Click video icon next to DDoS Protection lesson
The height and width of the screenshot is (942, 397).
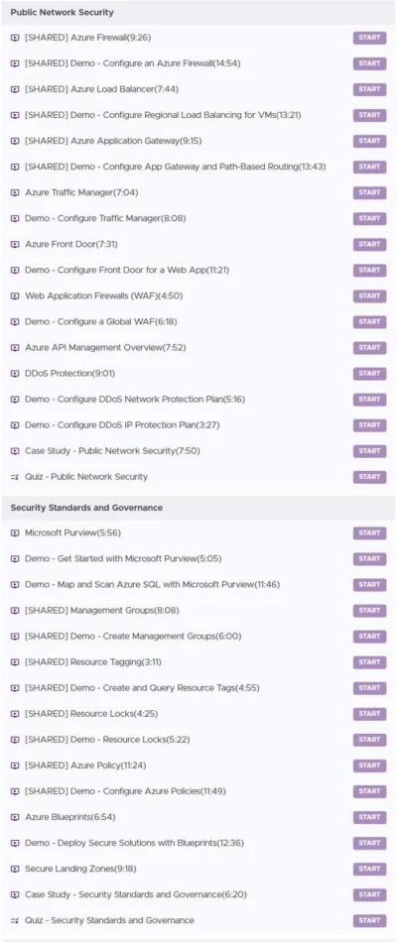pos(15,373)
